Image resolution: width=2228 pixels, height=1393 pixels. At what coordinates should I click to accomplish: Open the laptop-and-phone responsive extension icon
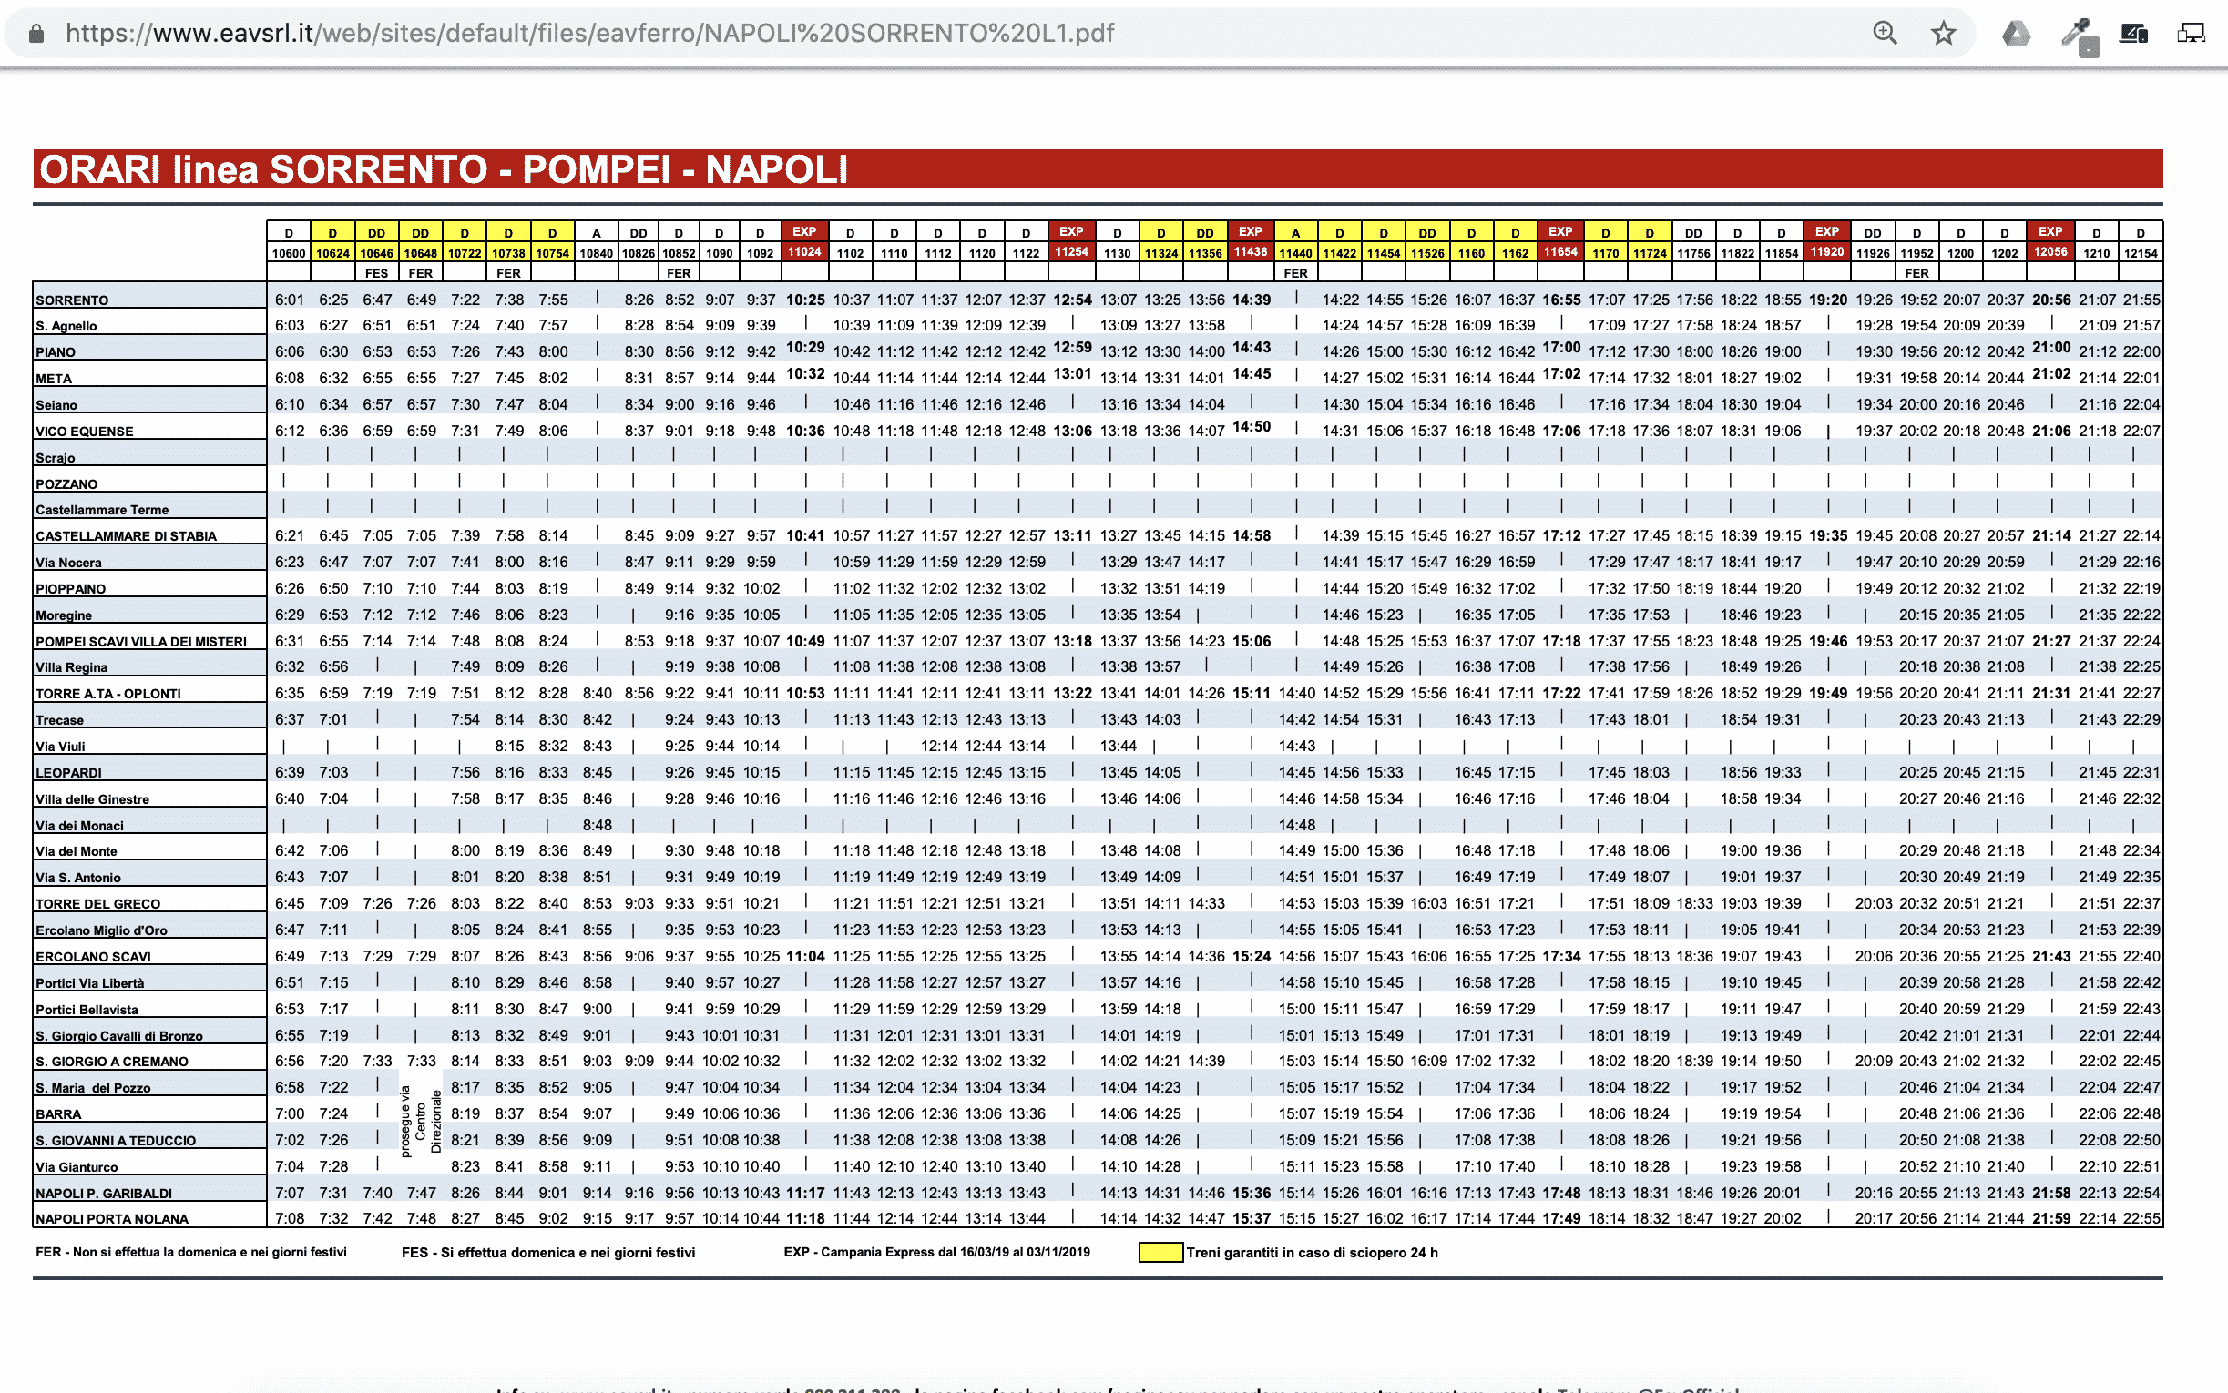(x=2134, y=34)
